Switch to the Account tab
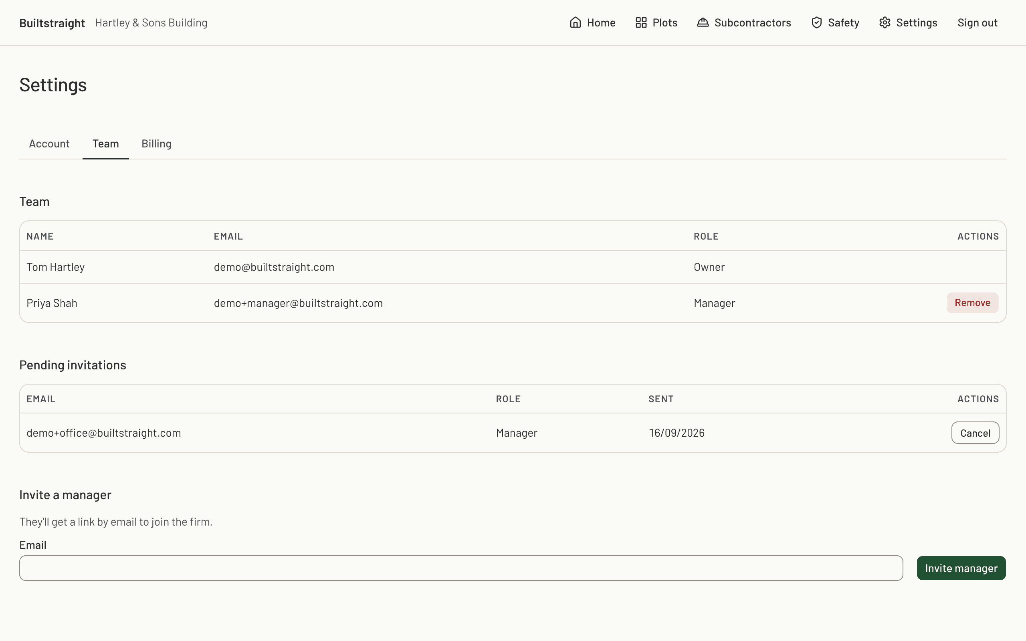Image resolution: width=1026 pixels, height=641 pixels. (49, 144)
